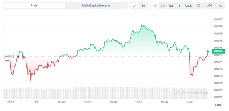229x111 pixels.
Task: Show ALLE time range
Action: point(188,6)
